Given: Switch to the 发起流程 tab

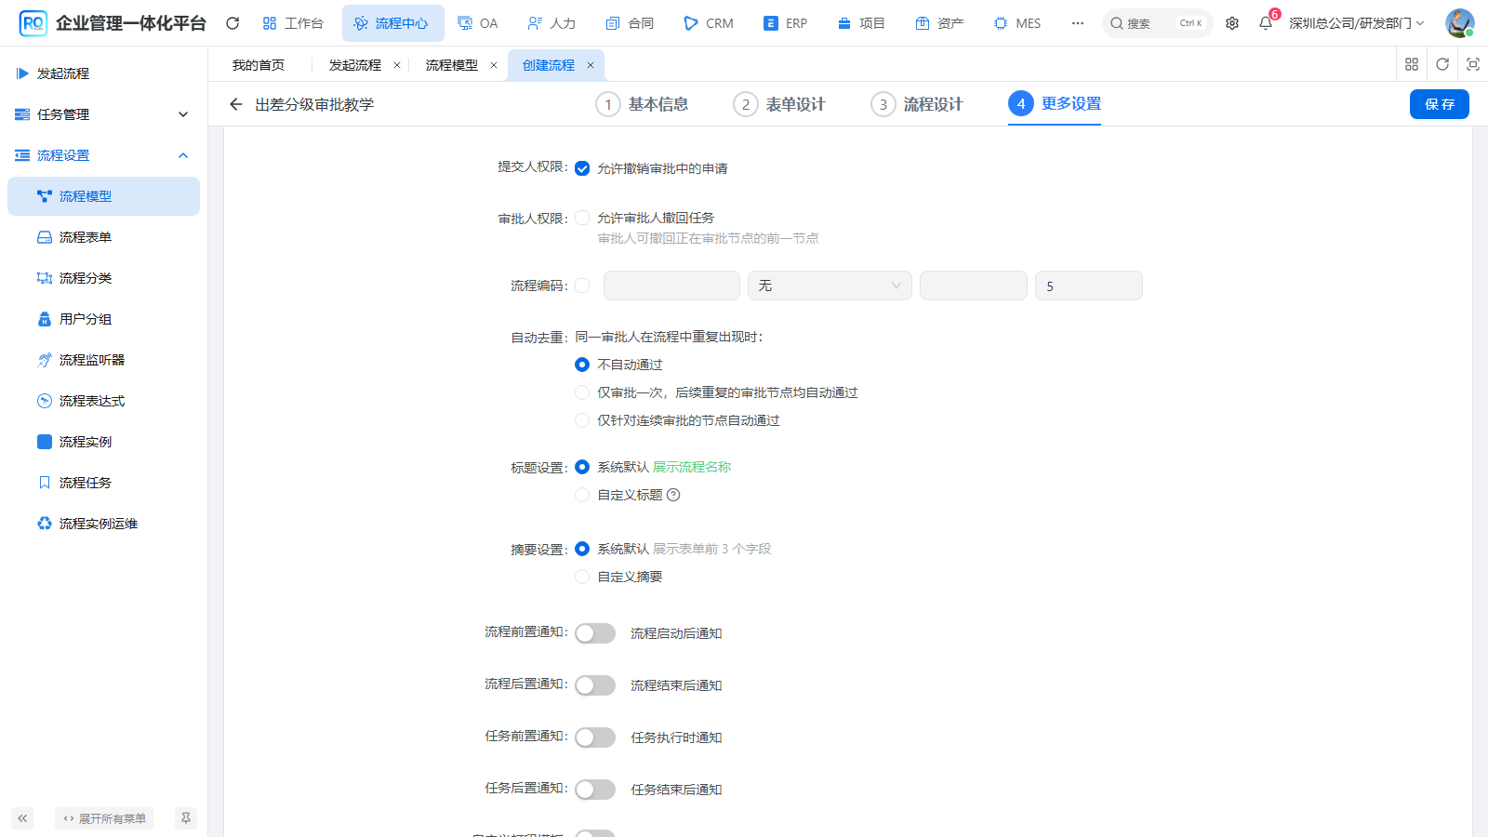Looking at the screenshot, I should coord(355,65).
